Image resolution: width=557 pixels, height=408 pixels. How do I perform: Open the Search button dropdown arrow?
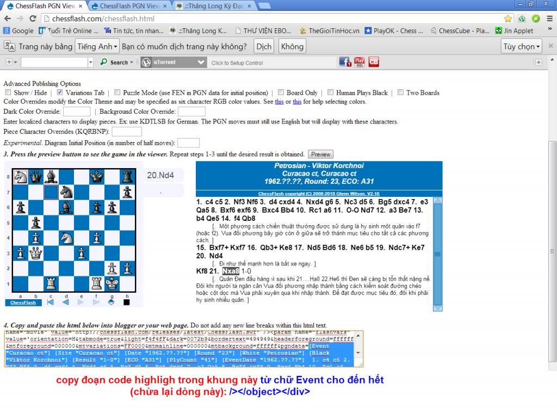click(132, 62)
